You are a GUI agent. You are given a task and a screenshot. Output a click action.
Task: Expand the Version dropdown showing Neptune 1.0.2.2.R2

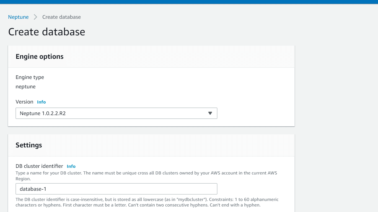(x=116, y=113)
